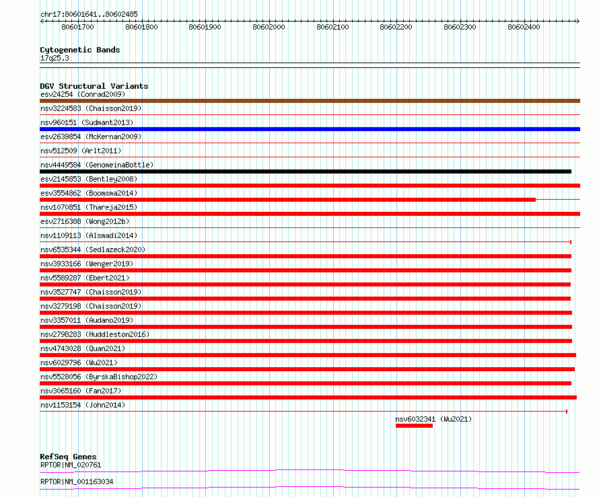Image resolution: width=599 pixels, height=497 pixels.
Task: Click the ruler's right arrowhead
Action: 577,22
